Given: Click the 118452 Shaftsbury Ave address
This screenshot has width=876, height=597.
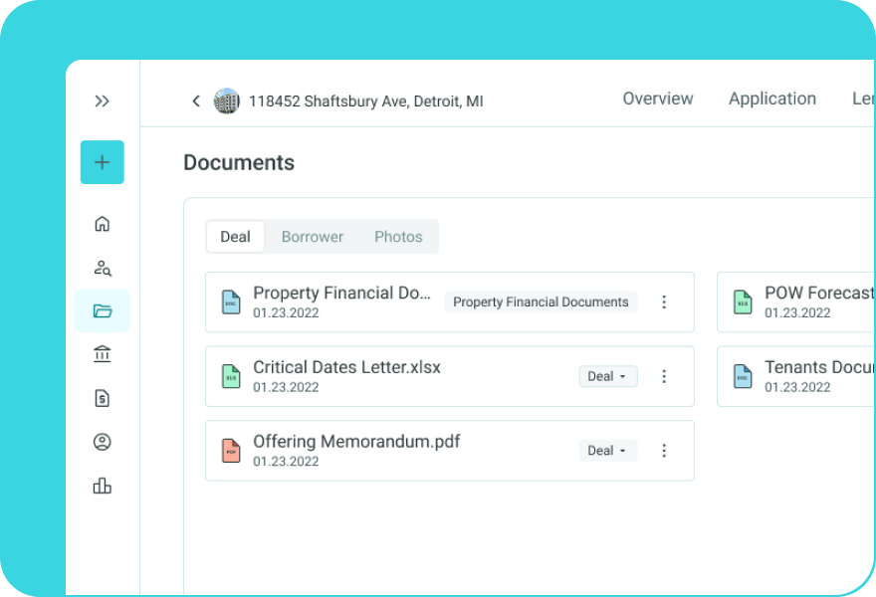Looking at the screenshot, I should (366, 101).
